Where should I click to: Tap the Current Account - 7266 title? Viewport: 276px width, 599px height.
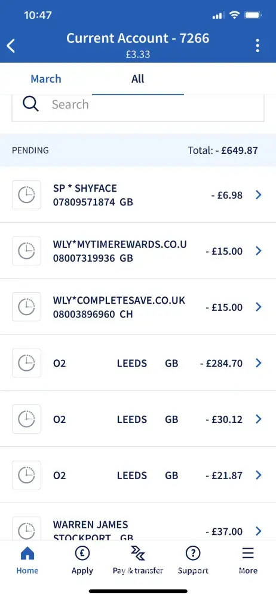coord(137,38)
